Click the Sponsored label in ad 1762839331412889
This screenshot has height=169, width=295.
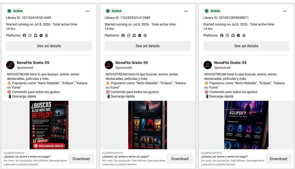point(124,68)
